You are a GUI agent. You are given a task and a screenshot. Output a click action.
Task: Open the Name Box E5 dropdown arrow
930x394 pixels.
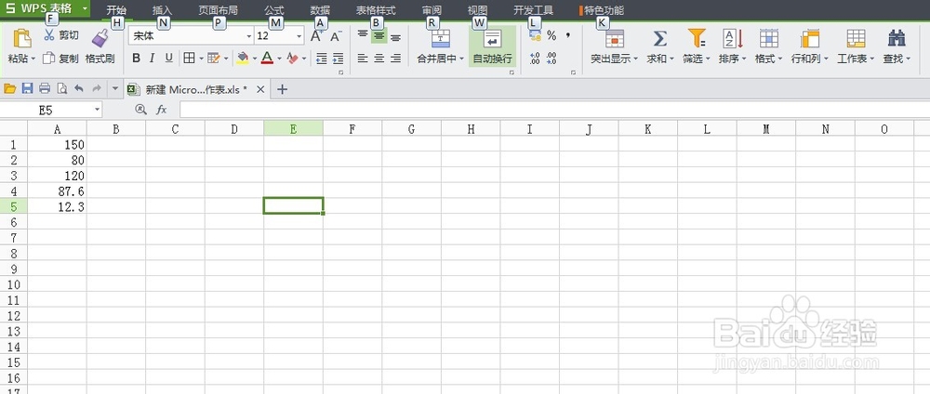98,110
